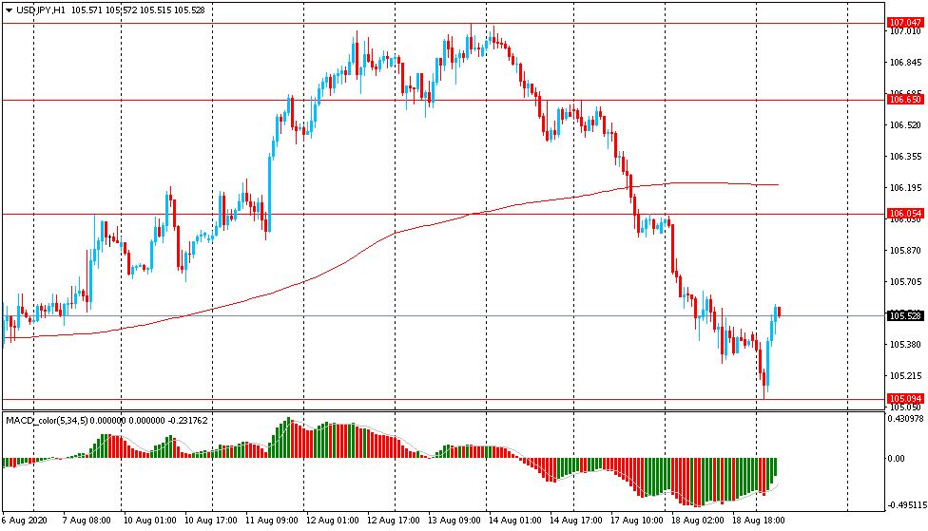The image size is (928, 531).
Task: Click the 106.195 price axis value
Action: pyautogui.click(x=905, y=188)
